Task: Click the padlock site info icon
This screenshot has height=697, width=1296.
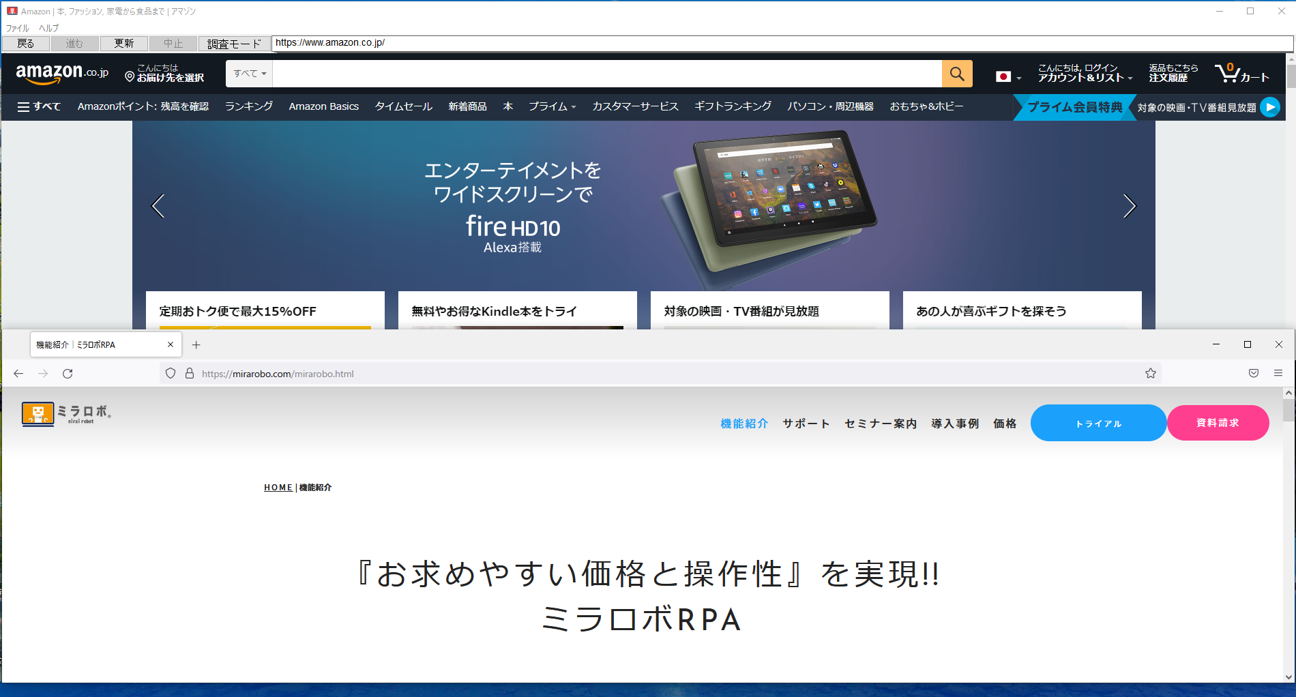Action: click(x=190, y=374)
